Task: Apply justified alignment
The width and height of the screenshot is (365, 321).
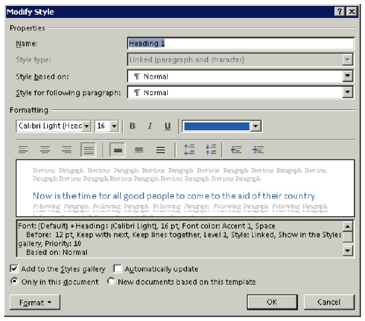Action: [x=88, y=150]
